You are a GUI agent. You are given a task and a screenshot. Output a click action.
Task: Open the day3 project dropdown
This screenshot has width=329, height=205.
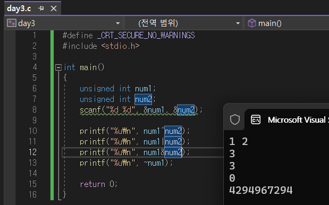117,23
